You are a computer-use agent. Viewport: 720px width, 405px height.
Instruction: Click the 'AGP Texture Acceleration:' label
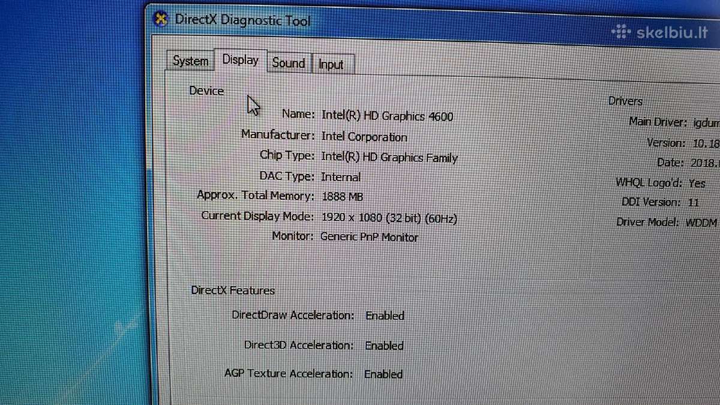coord(289,373)
